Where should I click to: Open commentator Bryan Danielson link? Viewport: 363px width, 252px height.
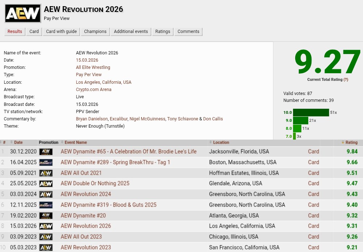(x=92, y=119)
